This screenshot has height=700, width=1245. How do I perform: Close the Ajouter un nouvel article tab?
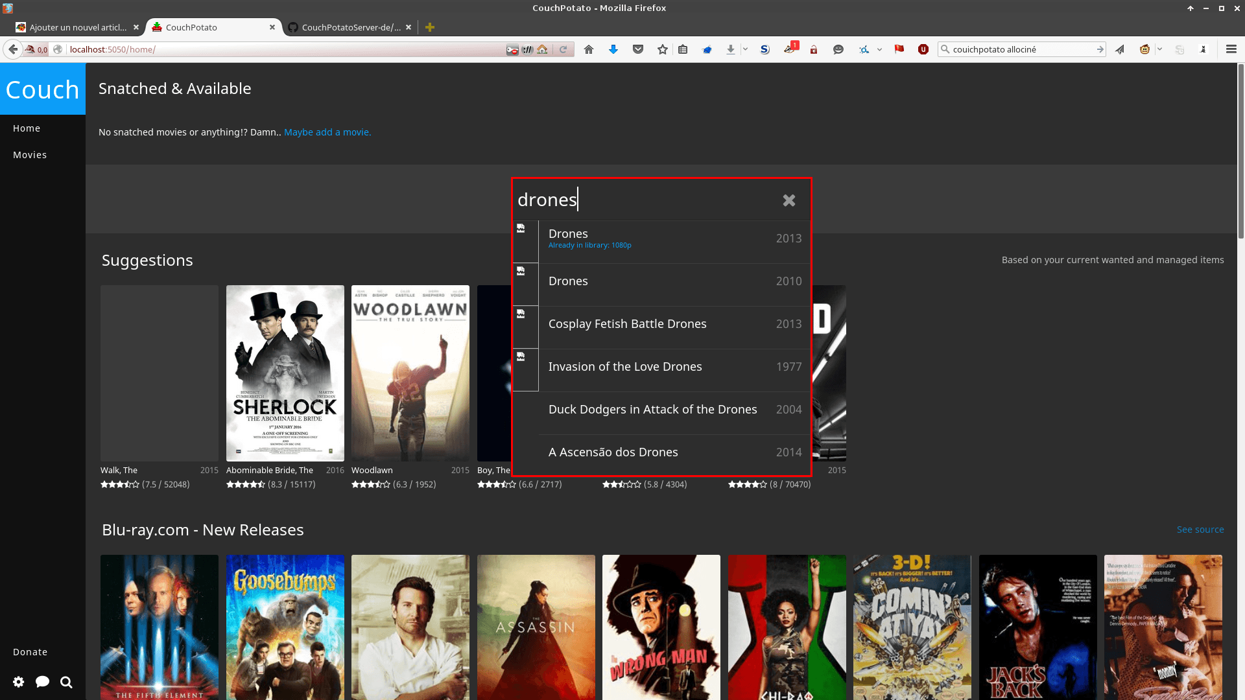pos(136,27)
